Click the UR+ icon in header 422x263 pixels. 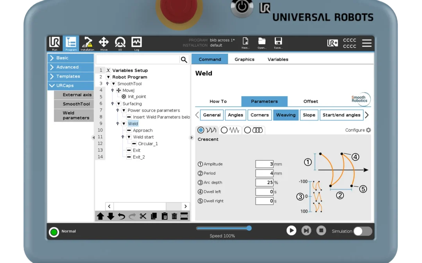tap(333, 43)
